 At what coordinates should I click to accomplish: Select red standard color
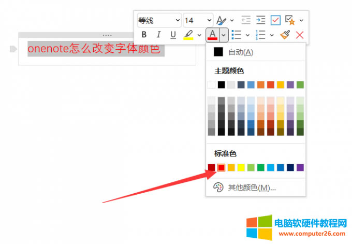coord(222,167)
